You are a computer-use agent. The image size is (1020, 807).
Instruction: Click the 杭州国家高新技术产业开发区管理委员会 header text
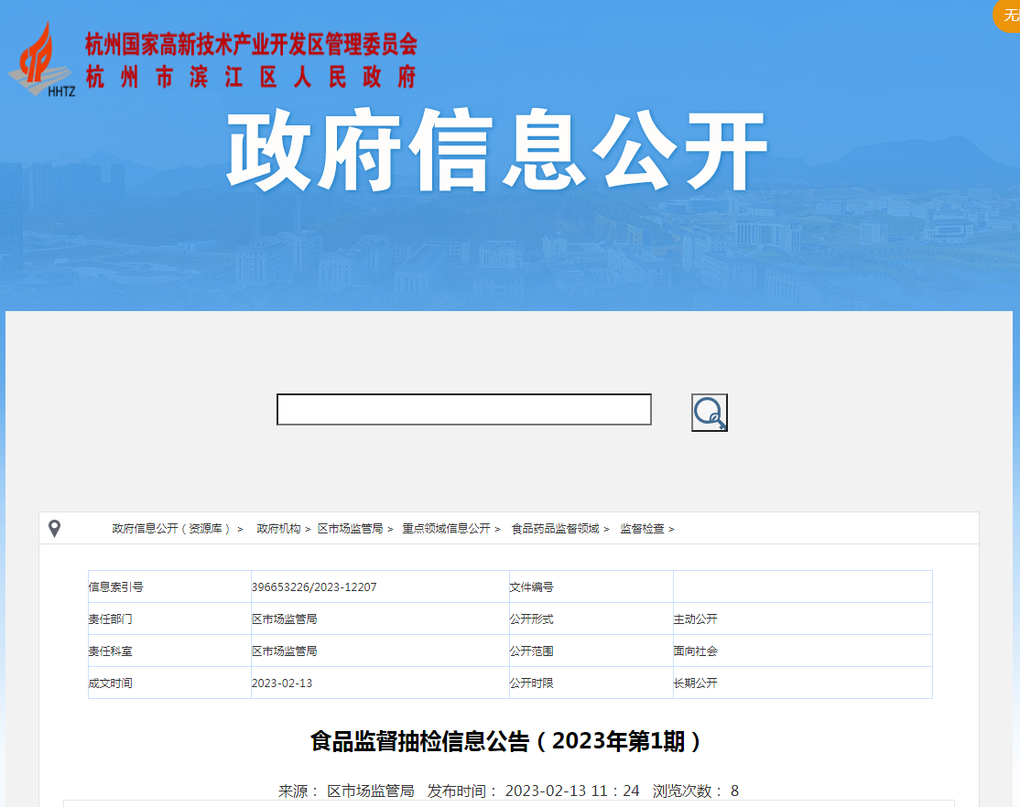coord(251,45)
